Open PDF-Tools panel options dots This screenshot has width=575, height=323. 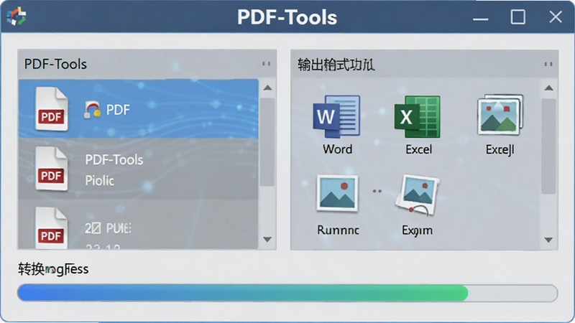point(266,64)
